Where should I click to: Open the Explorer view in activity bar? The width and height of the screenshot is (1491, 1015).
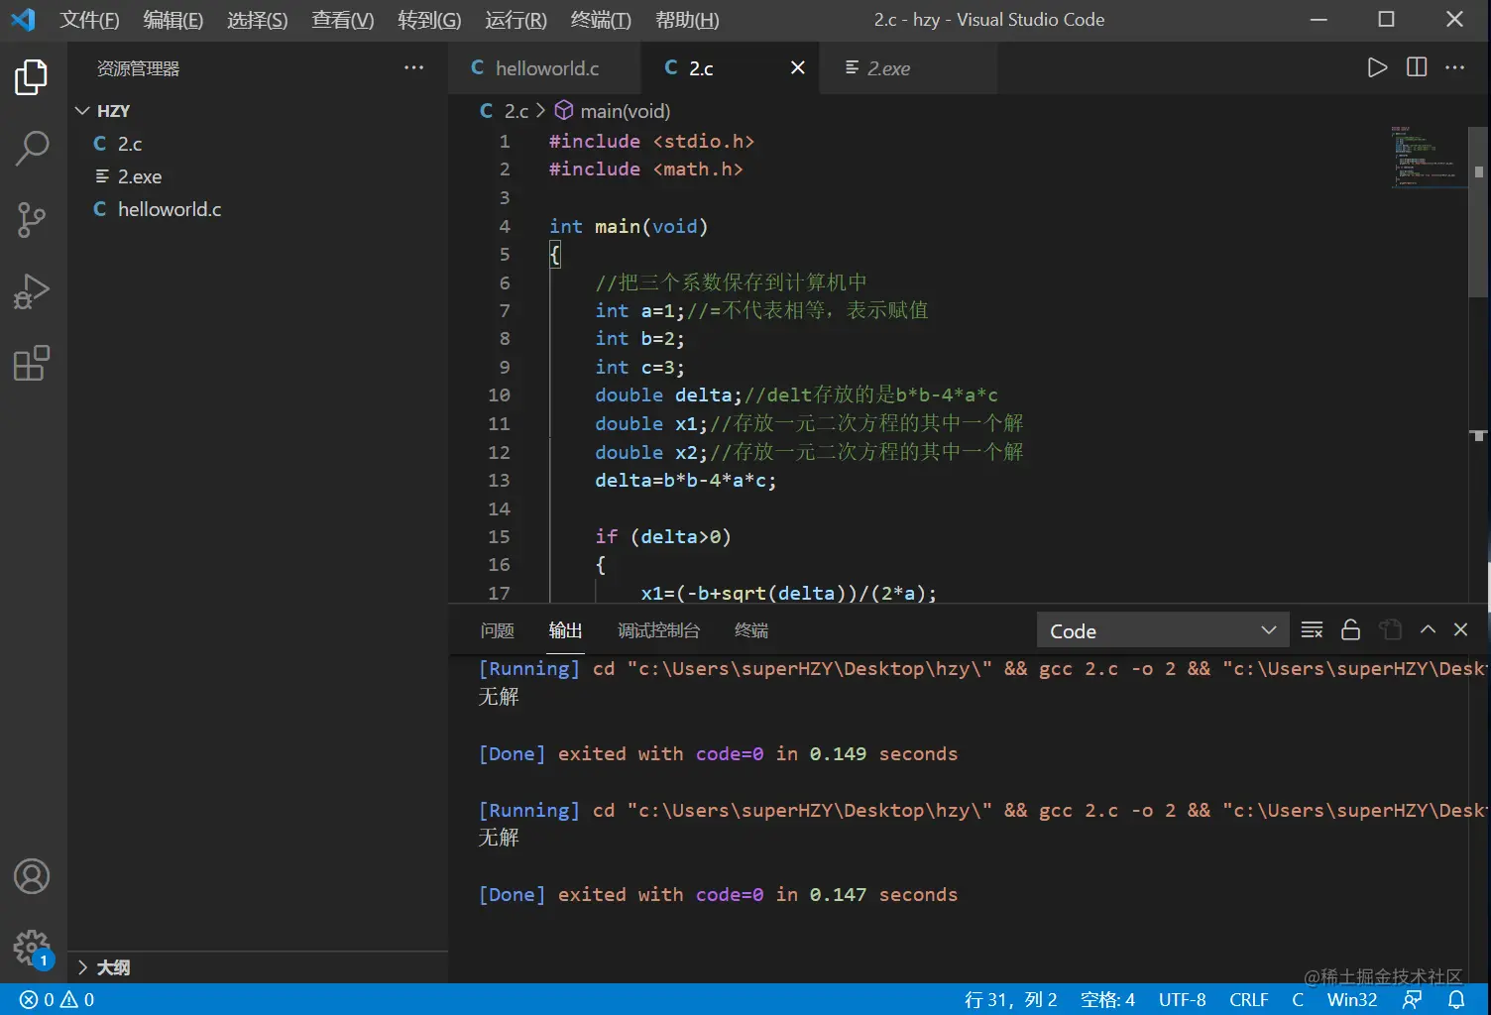coord(32,77)
